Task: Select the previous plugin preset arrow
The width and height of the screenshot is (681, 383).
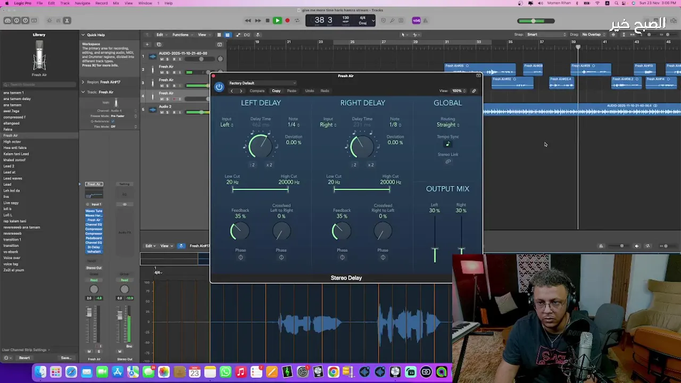Action: pyautogui.click(x=231, y=91)
